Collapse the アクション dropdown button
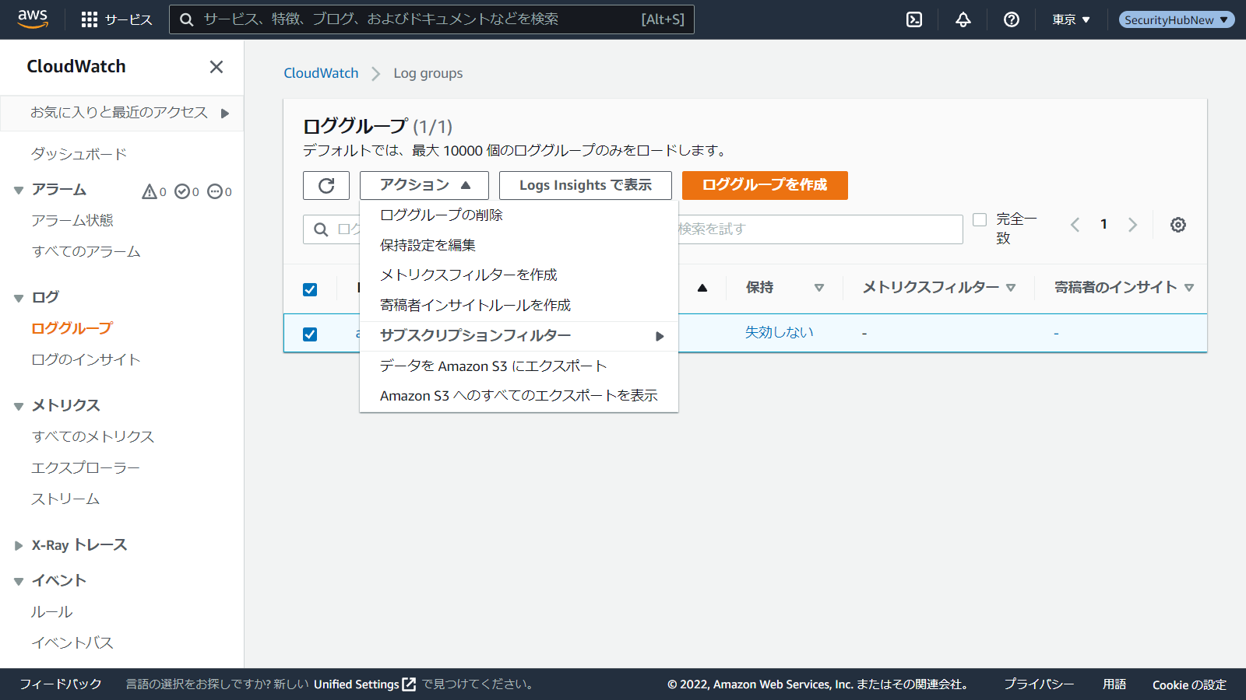The image size is (1246, 700). (424, 185)
